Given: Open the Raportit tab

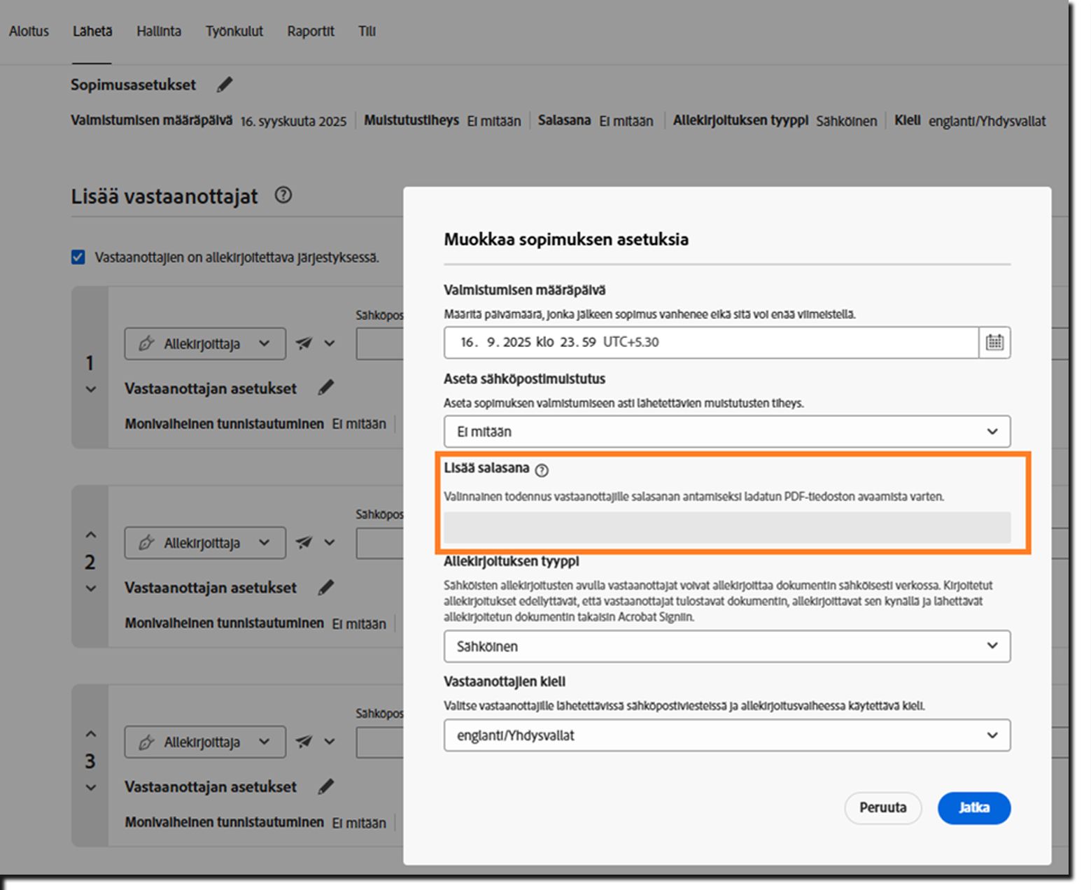Looking at the screenshot, I should tap(310, 31).
